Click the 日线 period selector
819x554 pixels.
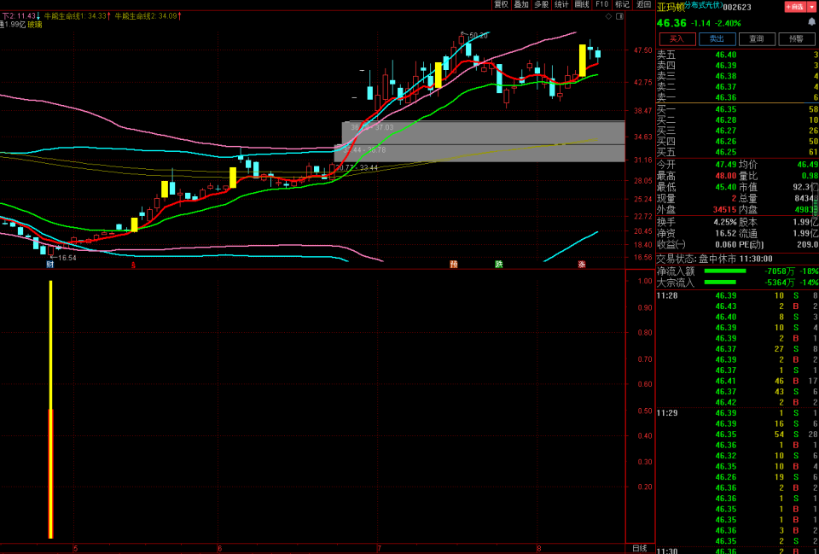point(639,548)
